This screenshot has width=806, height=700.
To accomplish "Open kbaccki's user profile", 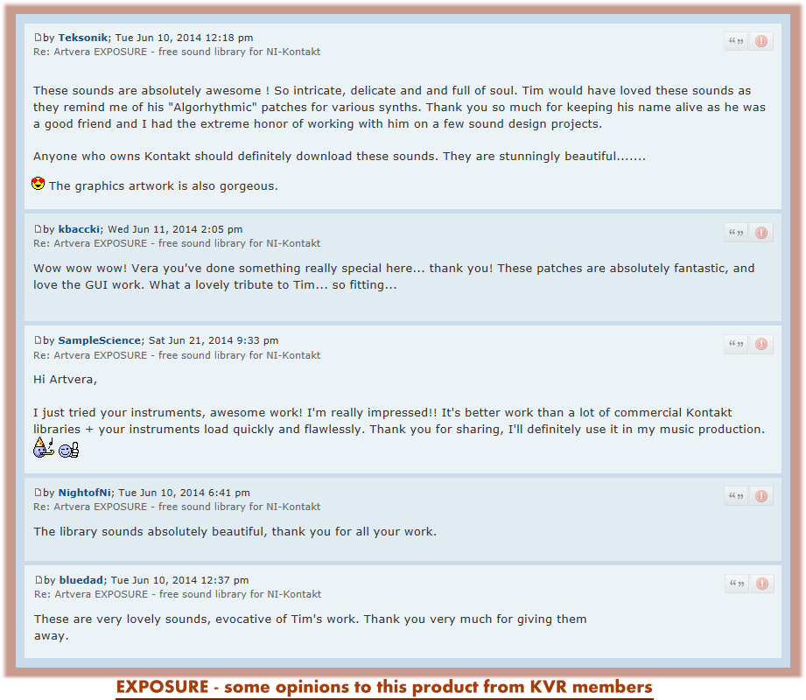I will (x=79, y=229).
